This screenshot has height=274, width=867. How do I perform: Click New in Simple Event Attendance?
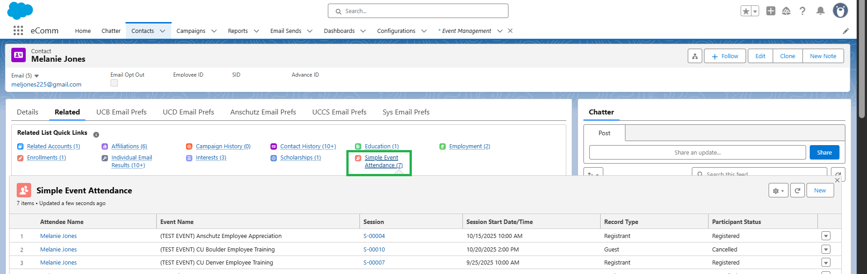tap(820, 190)
